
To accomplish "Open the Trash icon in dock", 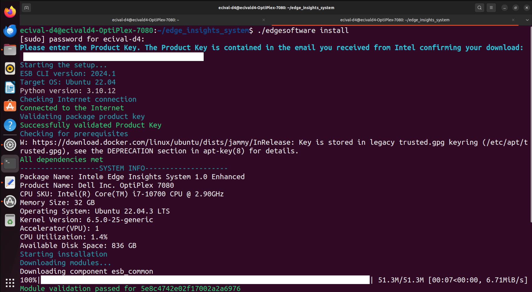I will (x=10, y=220).
